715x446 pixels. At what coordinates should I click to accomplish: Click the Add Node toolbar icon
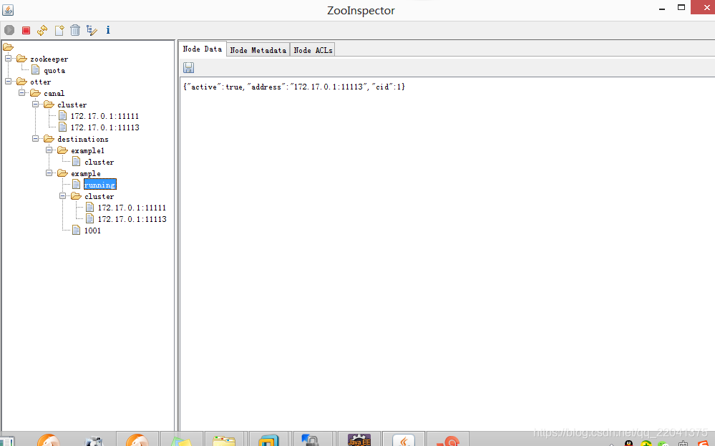(x=59, y=30)
